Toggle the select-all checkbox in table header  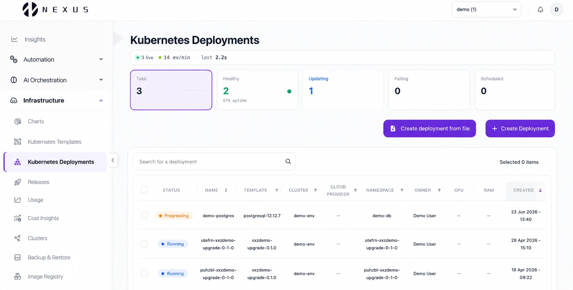click(x=145, y=190)
